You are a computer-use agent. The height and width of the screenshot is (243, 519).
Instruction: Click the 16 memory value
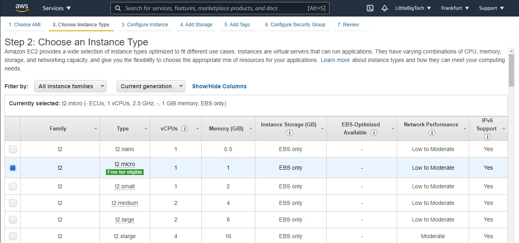228,236
